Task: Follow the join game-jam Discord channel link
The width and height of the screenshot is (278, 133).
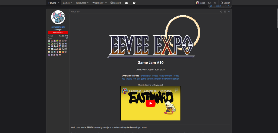Action: tap(150, 79)
